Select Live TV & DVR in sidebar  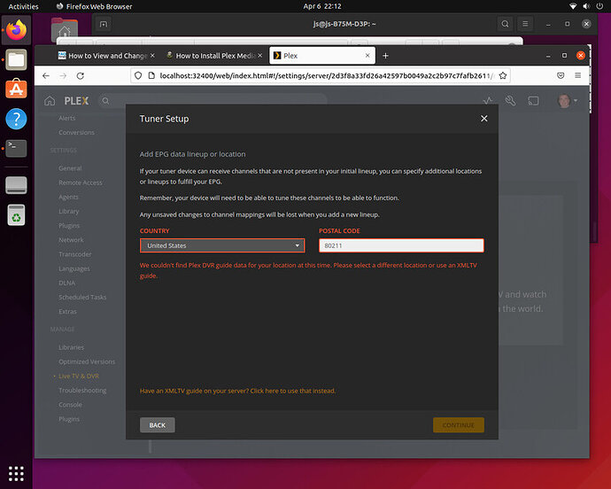(x=79, y=376)
